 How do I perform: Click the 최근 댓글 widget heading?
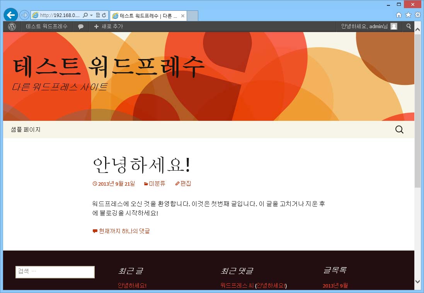[237, 271]
